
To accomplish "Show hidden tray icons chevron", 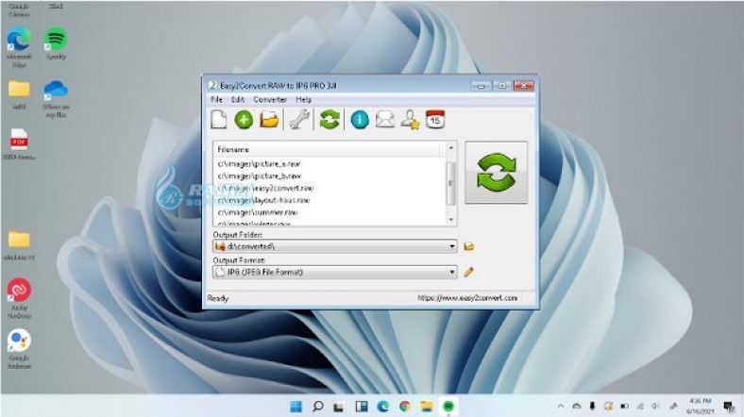I will point(561,407).
